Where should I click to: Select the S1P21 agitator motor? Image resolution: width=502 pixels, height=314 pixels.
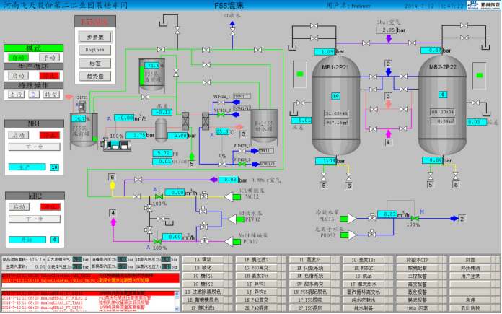[x=82, y=106]
